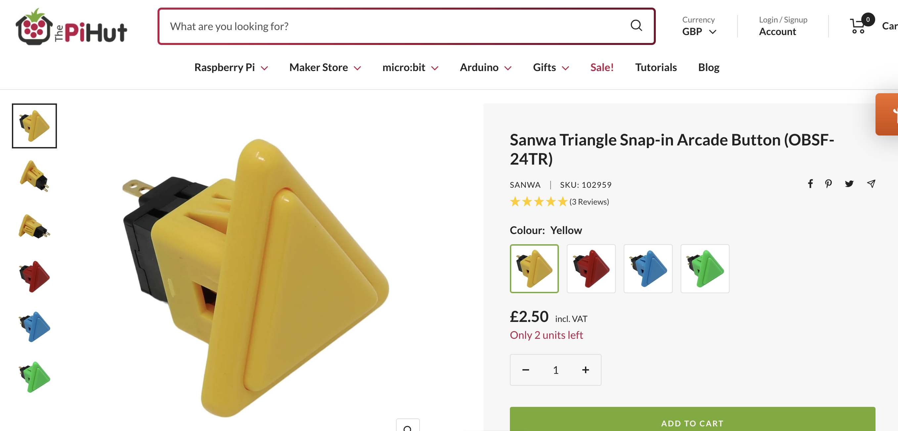Image resolution: width=898 pixels, height=431 pixels.
Task: Expand the Maker Store menu
Action: [325, 67]
